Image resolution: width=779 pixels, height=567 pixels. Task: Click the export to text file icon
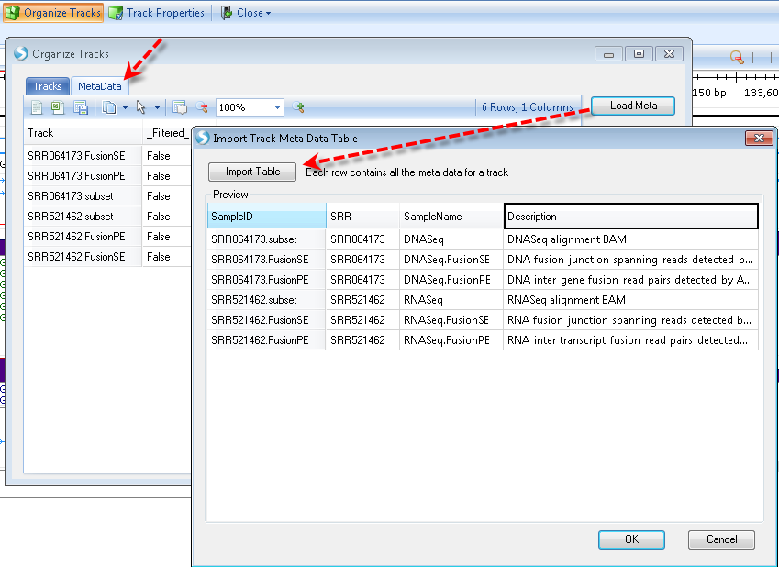37,106
